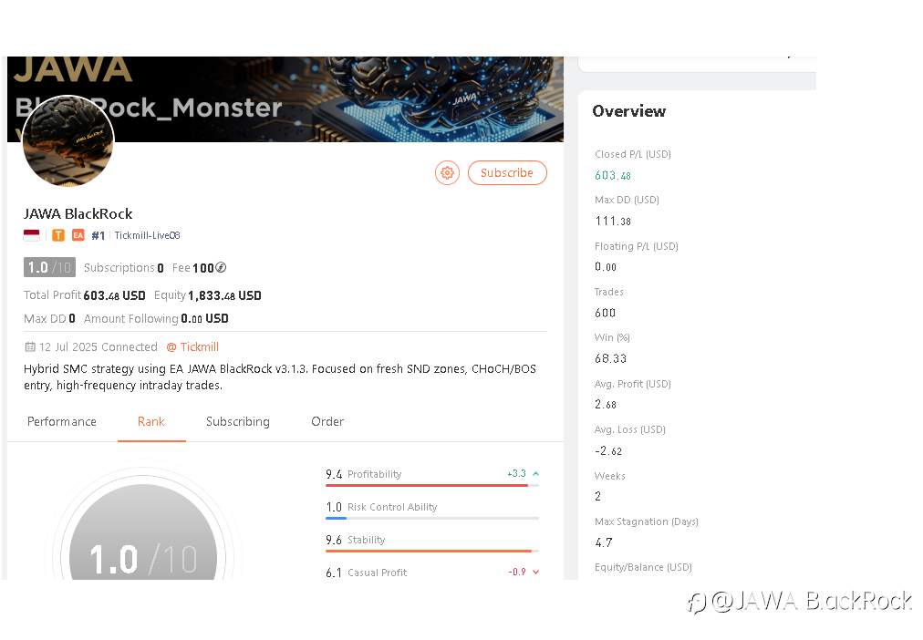Viewport: 923px width, 640px height.
Task: Open the @ Tickmill broker link
Action: coord(192,346)
